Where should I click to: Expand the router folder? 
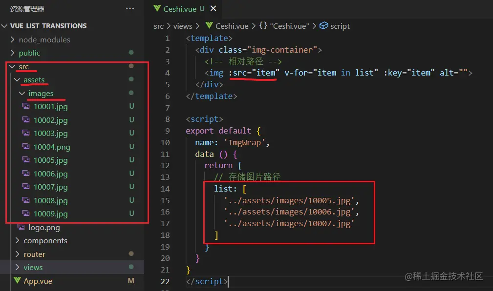(x=17, y=254)
